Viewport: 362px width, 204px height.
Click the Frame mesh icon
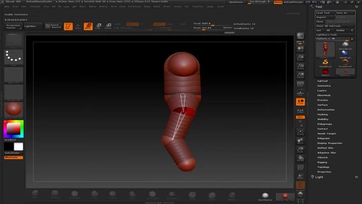point(300,132)
